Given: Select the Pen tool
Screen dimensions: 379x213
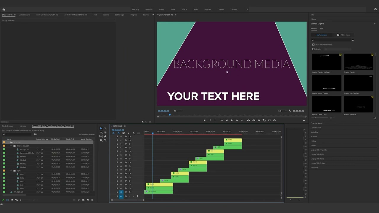Looking at the screenshot, I should (105, 136).
